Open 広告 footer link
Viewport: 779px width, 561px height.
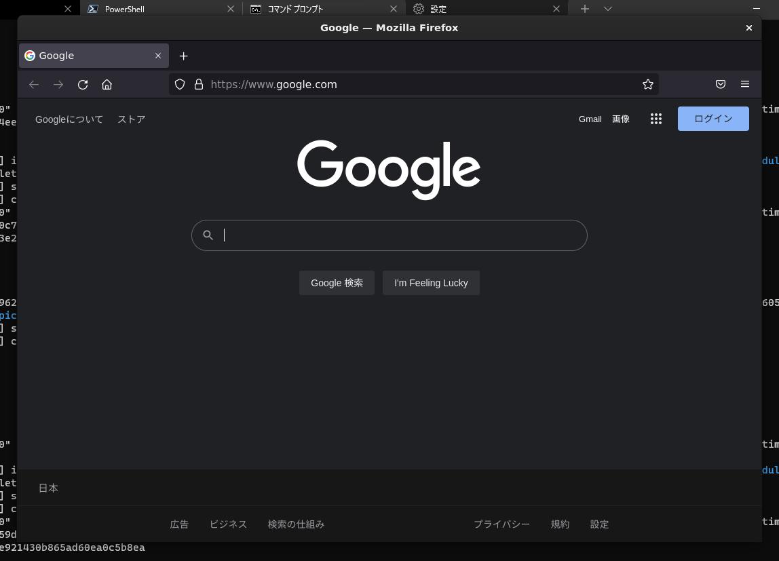tap(179, 524)
